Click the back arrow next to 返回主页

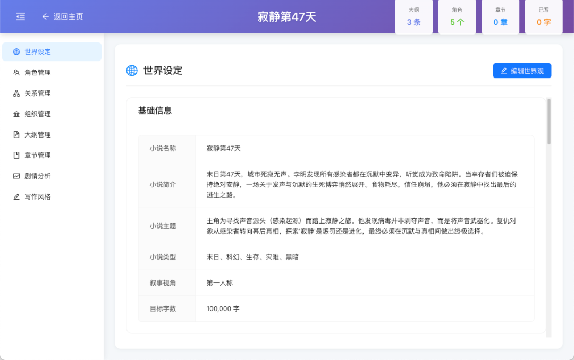pos(45,16)
